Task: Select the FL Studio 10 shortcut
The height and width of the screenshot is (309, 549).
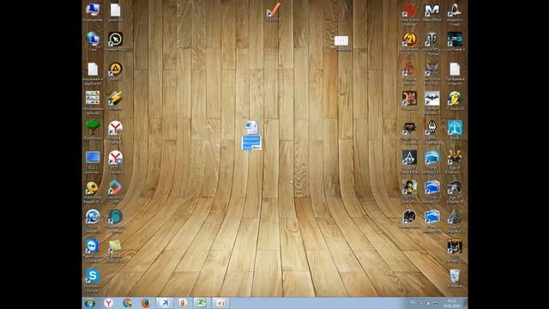Action: click(455, 101)
